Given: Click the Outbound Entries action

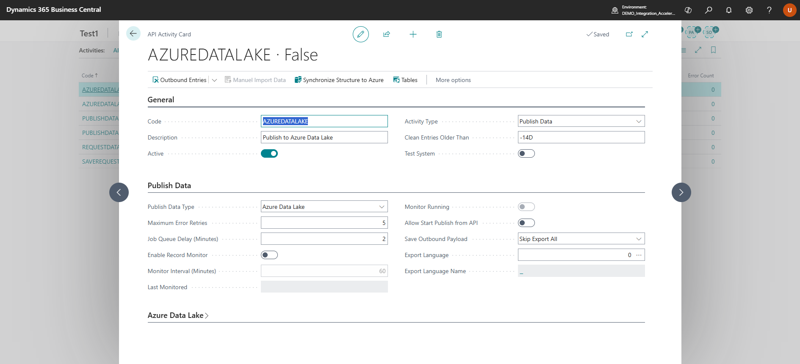Looking at the screenshot, I should click(x=179, y=80).
